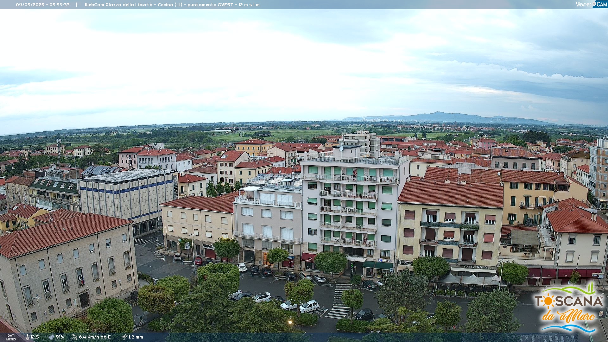The image size is (608, 342).
Task: Select the DATI METEO label
Action: pos(11,338)
